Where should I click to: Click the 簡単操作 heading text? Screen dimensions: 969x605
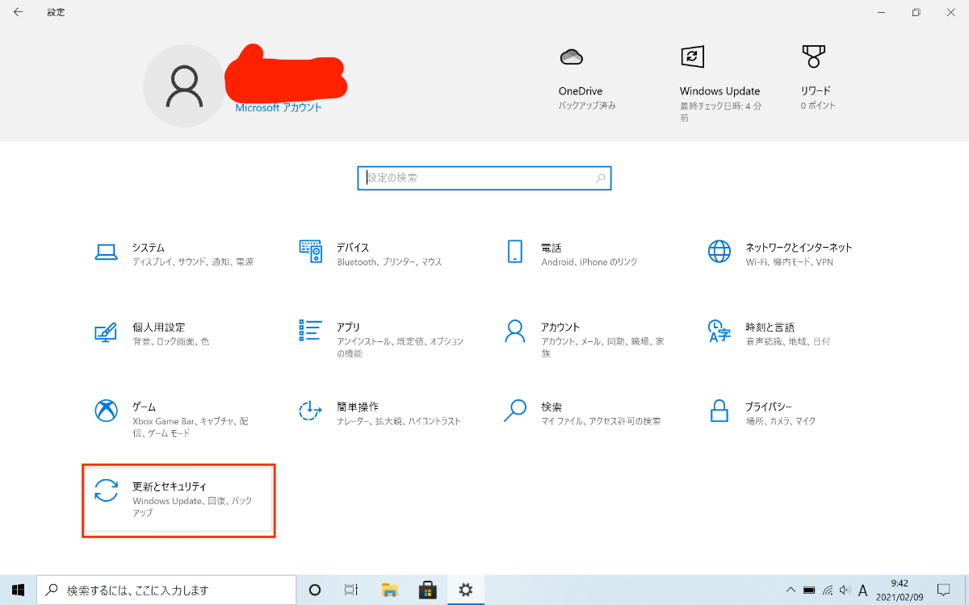click(358, 407)
